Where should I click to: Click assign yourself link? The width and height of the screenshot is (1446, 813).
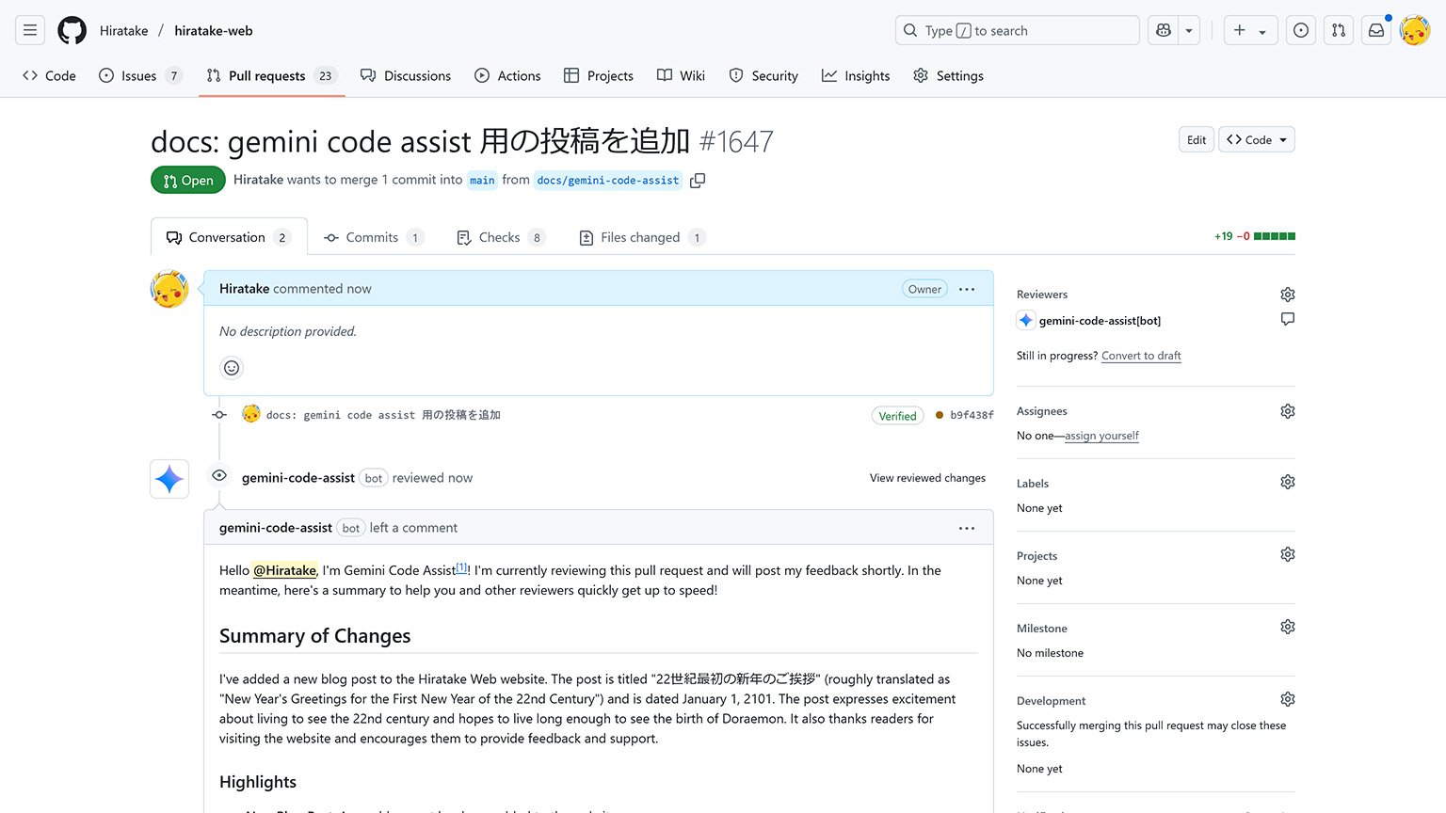click(x=1101, y=436)
